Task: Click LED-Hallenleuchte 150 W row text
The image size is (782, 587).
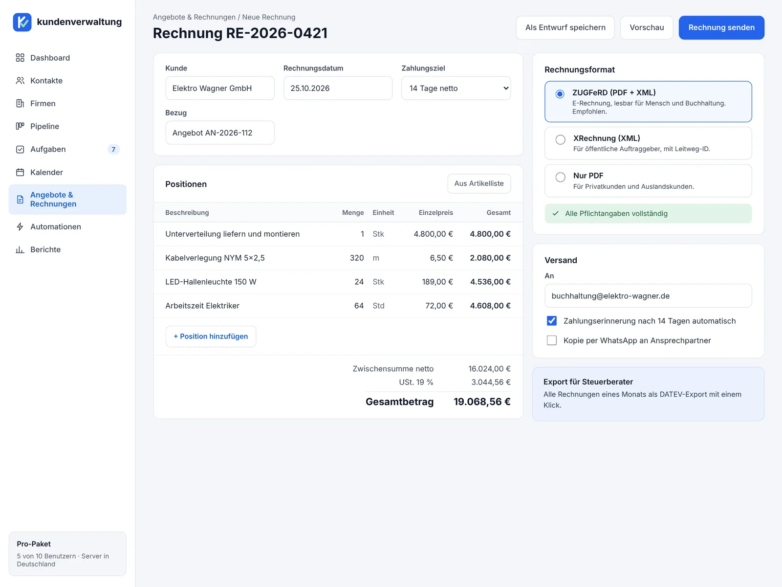Action: 211,282
